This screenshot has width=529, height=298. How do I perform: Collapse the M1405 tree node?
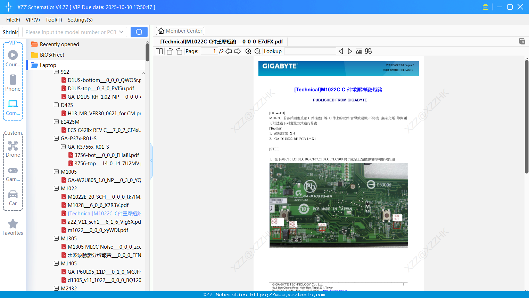56,263
